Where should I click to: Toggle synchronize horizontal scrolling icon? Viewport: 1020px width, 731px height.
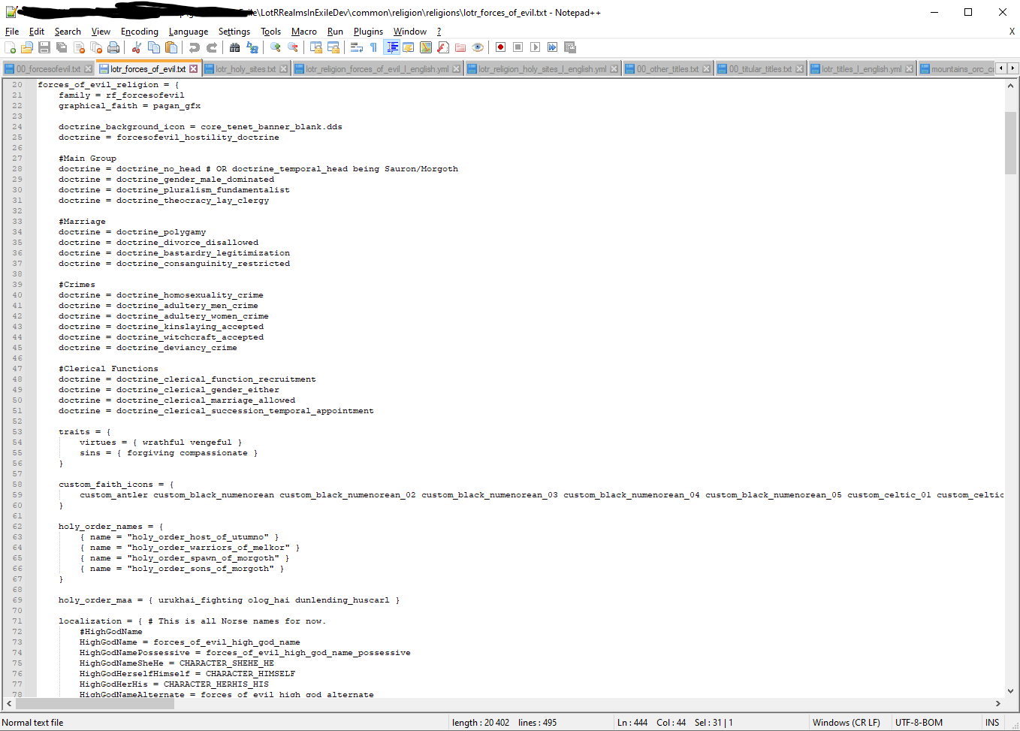pos(333,47)
